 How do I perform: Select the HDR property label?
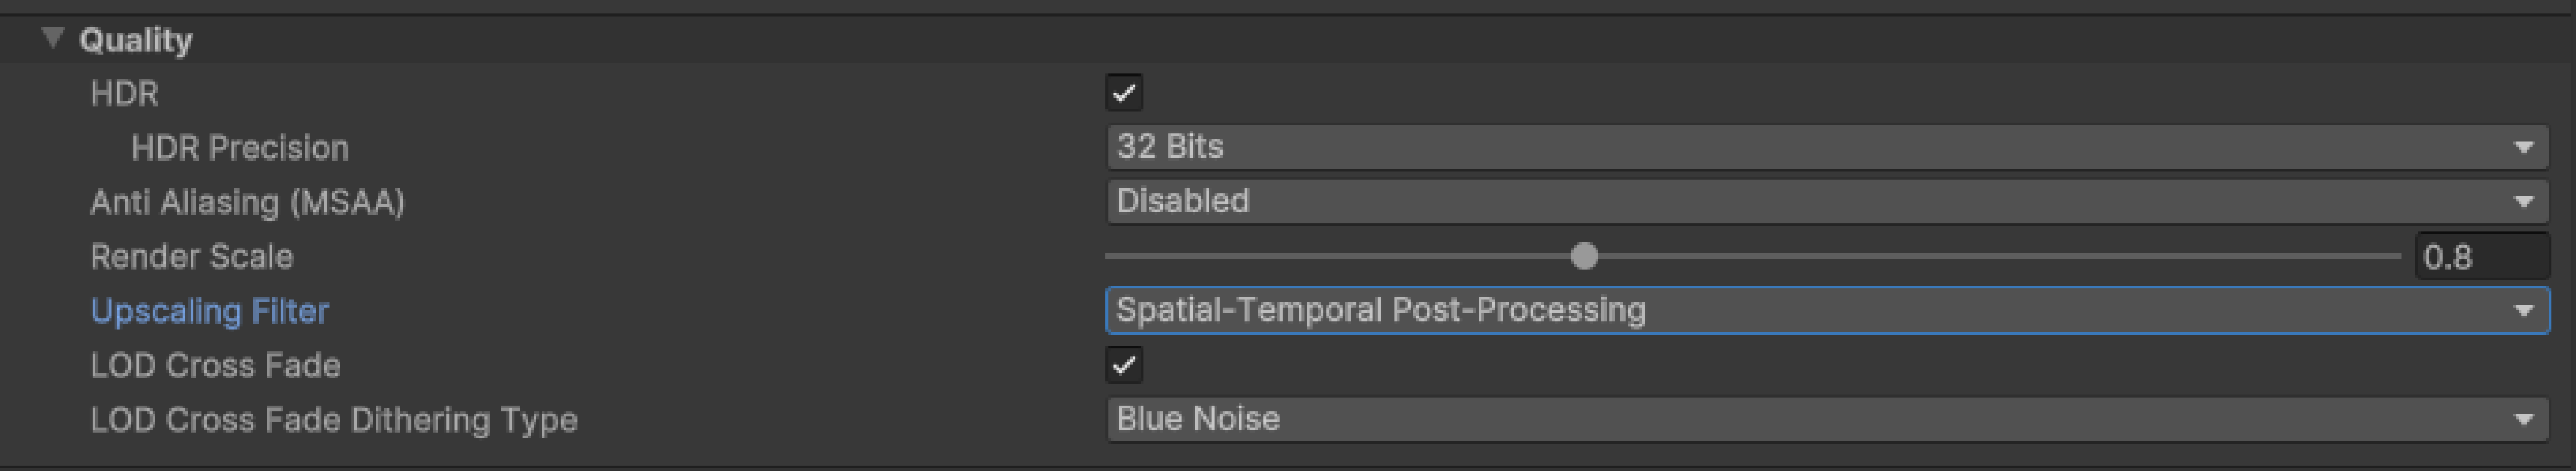pos(124,94)
